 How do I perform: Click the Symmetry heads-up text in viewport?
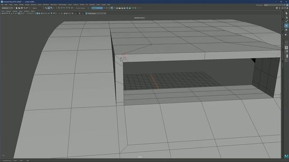(140, 18)
